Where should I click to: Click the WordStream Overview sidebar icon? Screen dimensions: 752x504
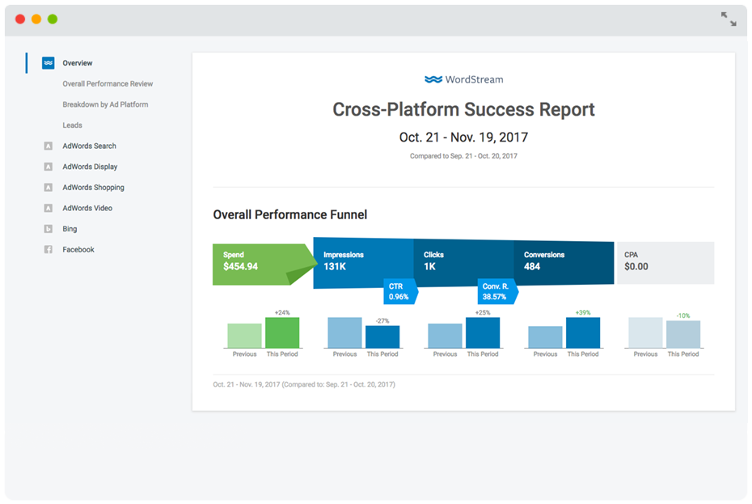(48, 63)
